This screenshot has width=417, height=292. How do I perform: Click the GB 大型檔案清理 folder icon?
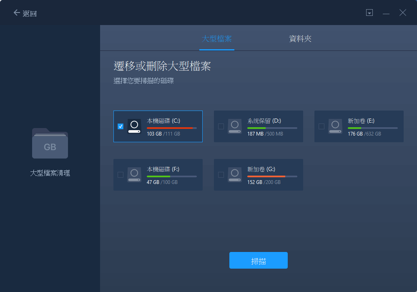point(50,143)
